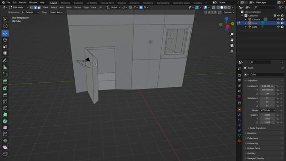Select the Spin tool
Image resolution: width=286 pixels, height=161 pixels.
pos(5,121)
